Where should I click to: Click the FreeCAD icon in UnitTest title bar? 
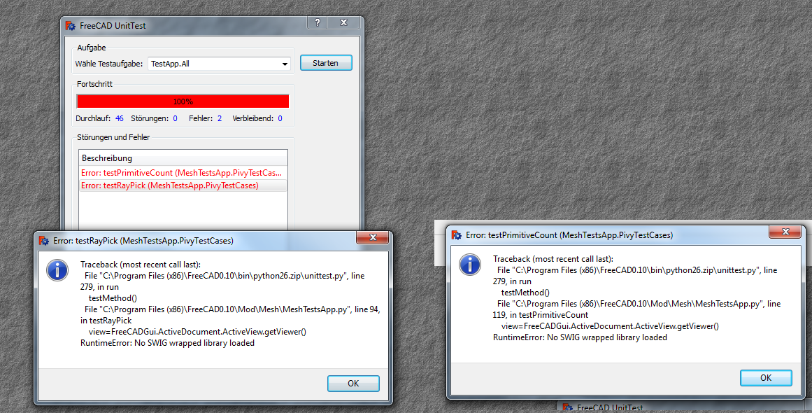(71, 25)
